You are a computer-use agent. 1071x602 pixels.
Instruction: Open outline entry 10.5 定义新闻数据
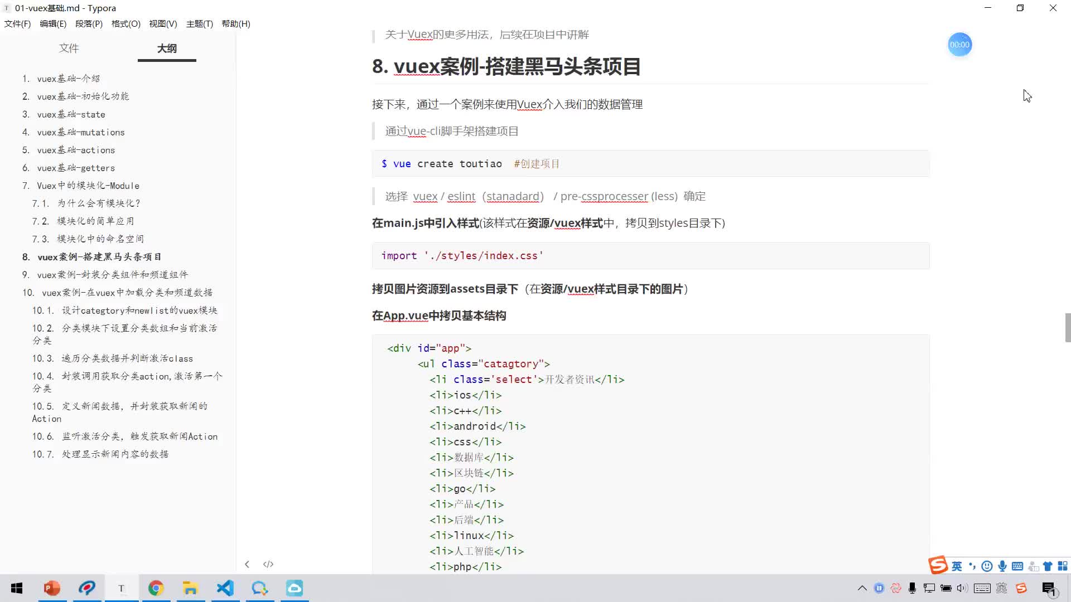119,412
